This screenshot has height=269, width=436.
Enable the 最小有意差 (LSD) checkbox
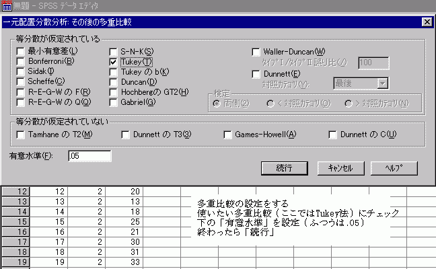(22, 52)
